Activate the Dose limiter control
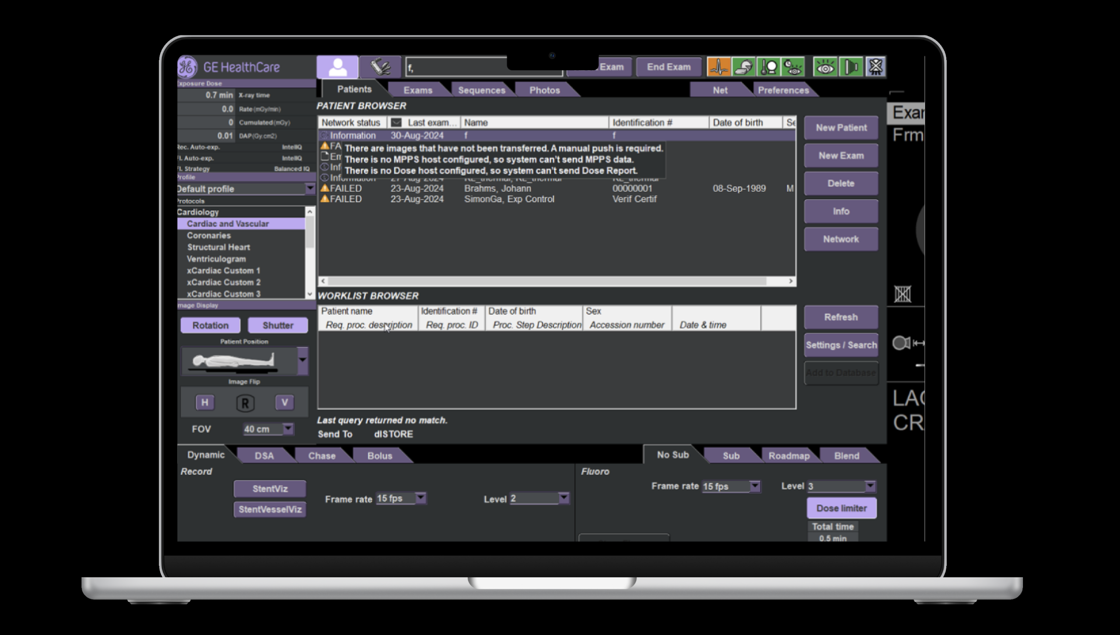Image resolution: width=1120 pixels, height=635 pixels. 841,508
